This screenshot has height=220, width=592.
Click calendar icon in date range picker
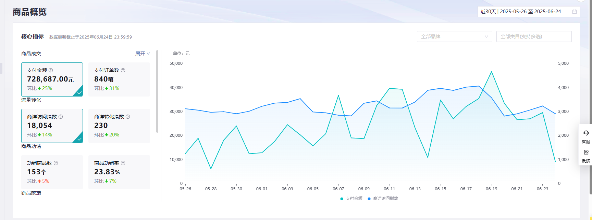tap(575, 12)
